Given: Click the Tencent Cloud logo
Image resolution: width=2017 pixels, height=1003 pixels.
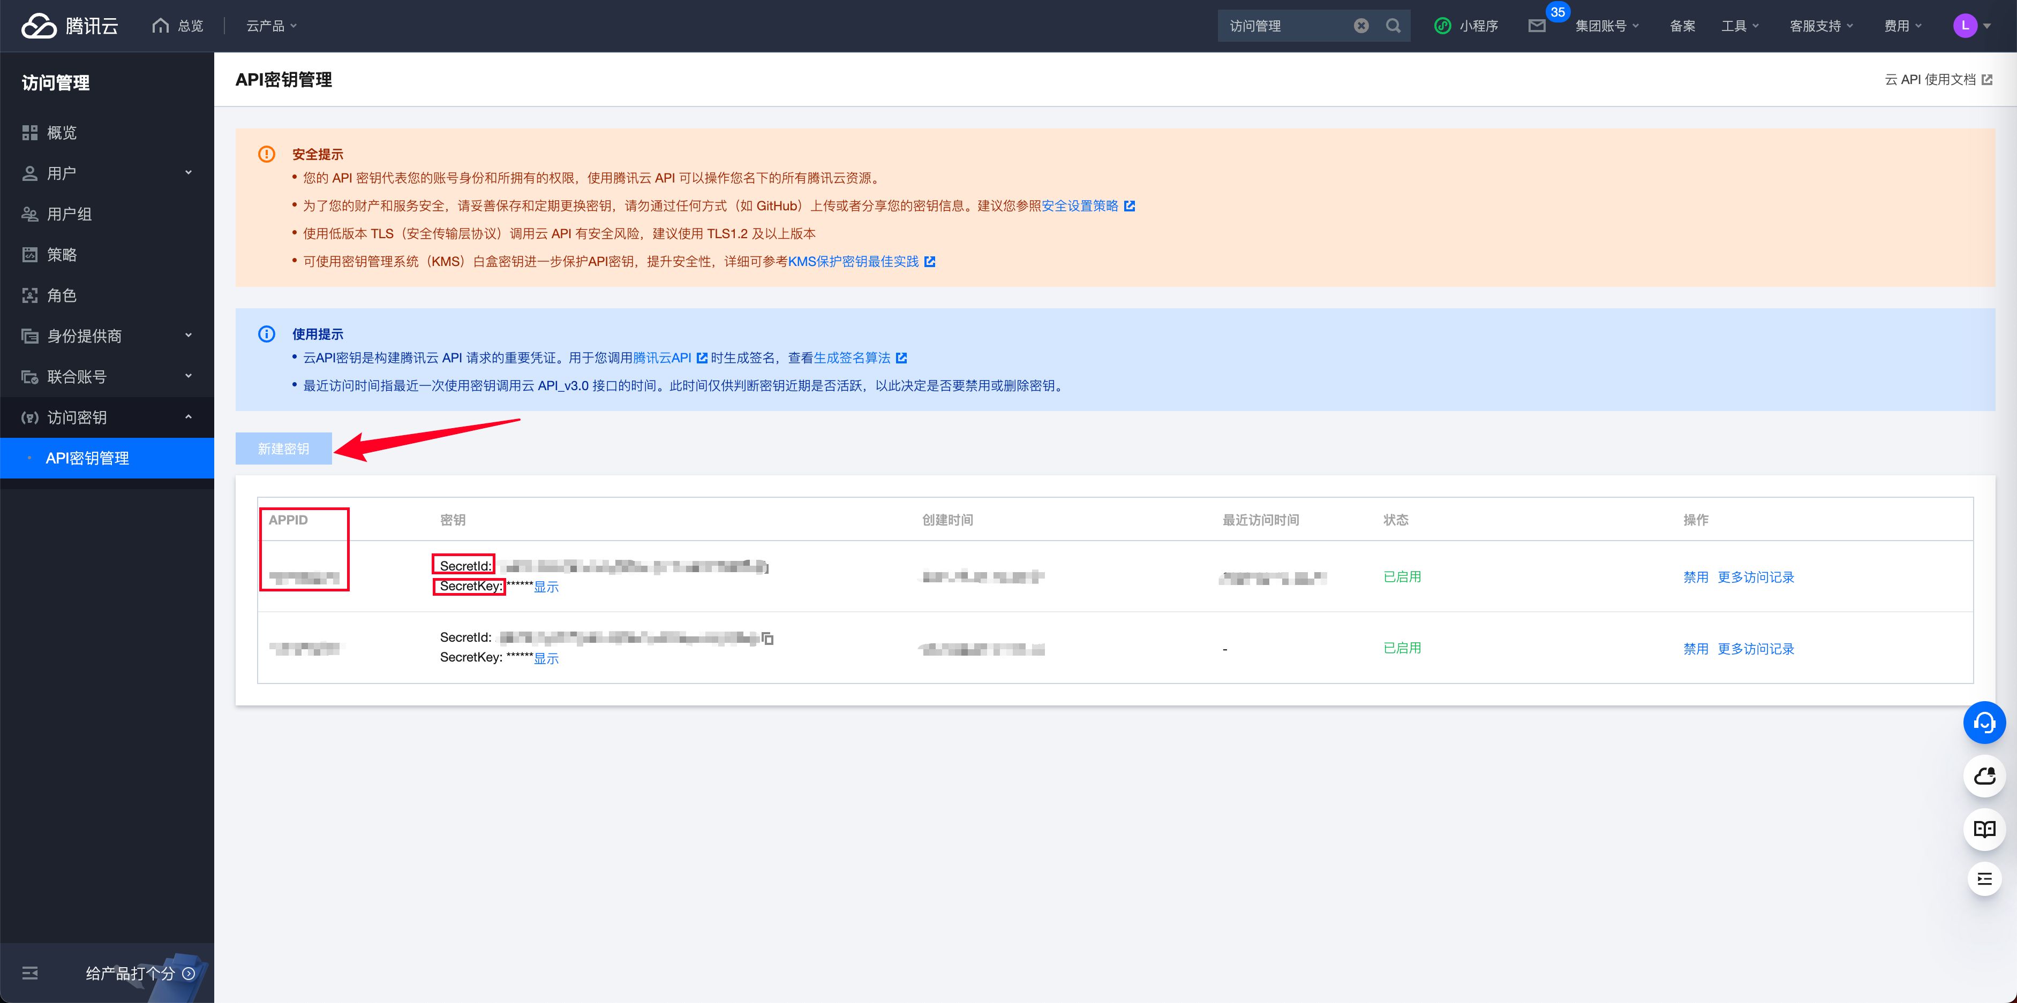Looking at the screenshot, I should tap(70, 26).
